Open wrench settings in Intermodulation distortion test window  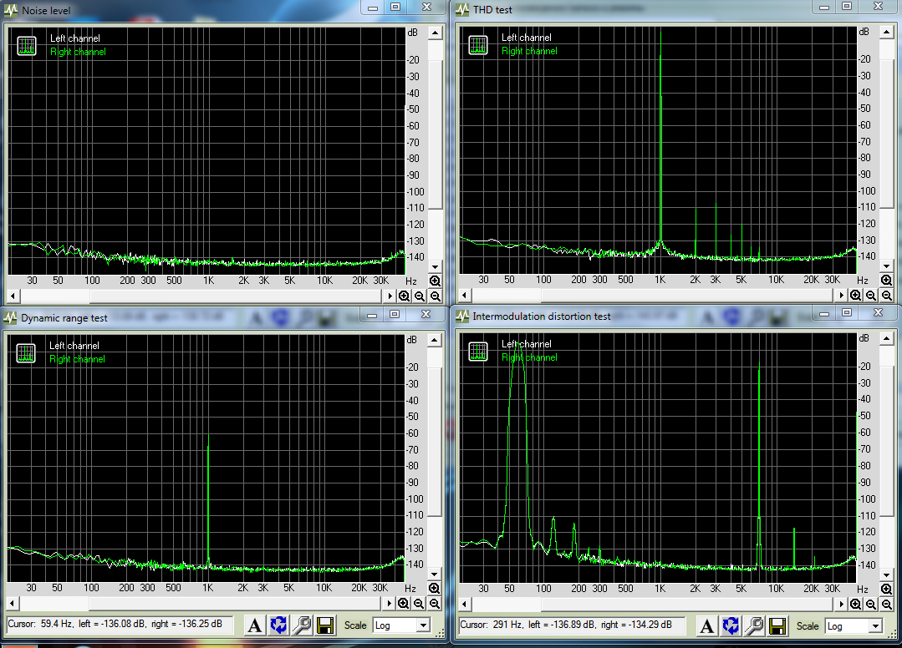(x=754, y=625)
